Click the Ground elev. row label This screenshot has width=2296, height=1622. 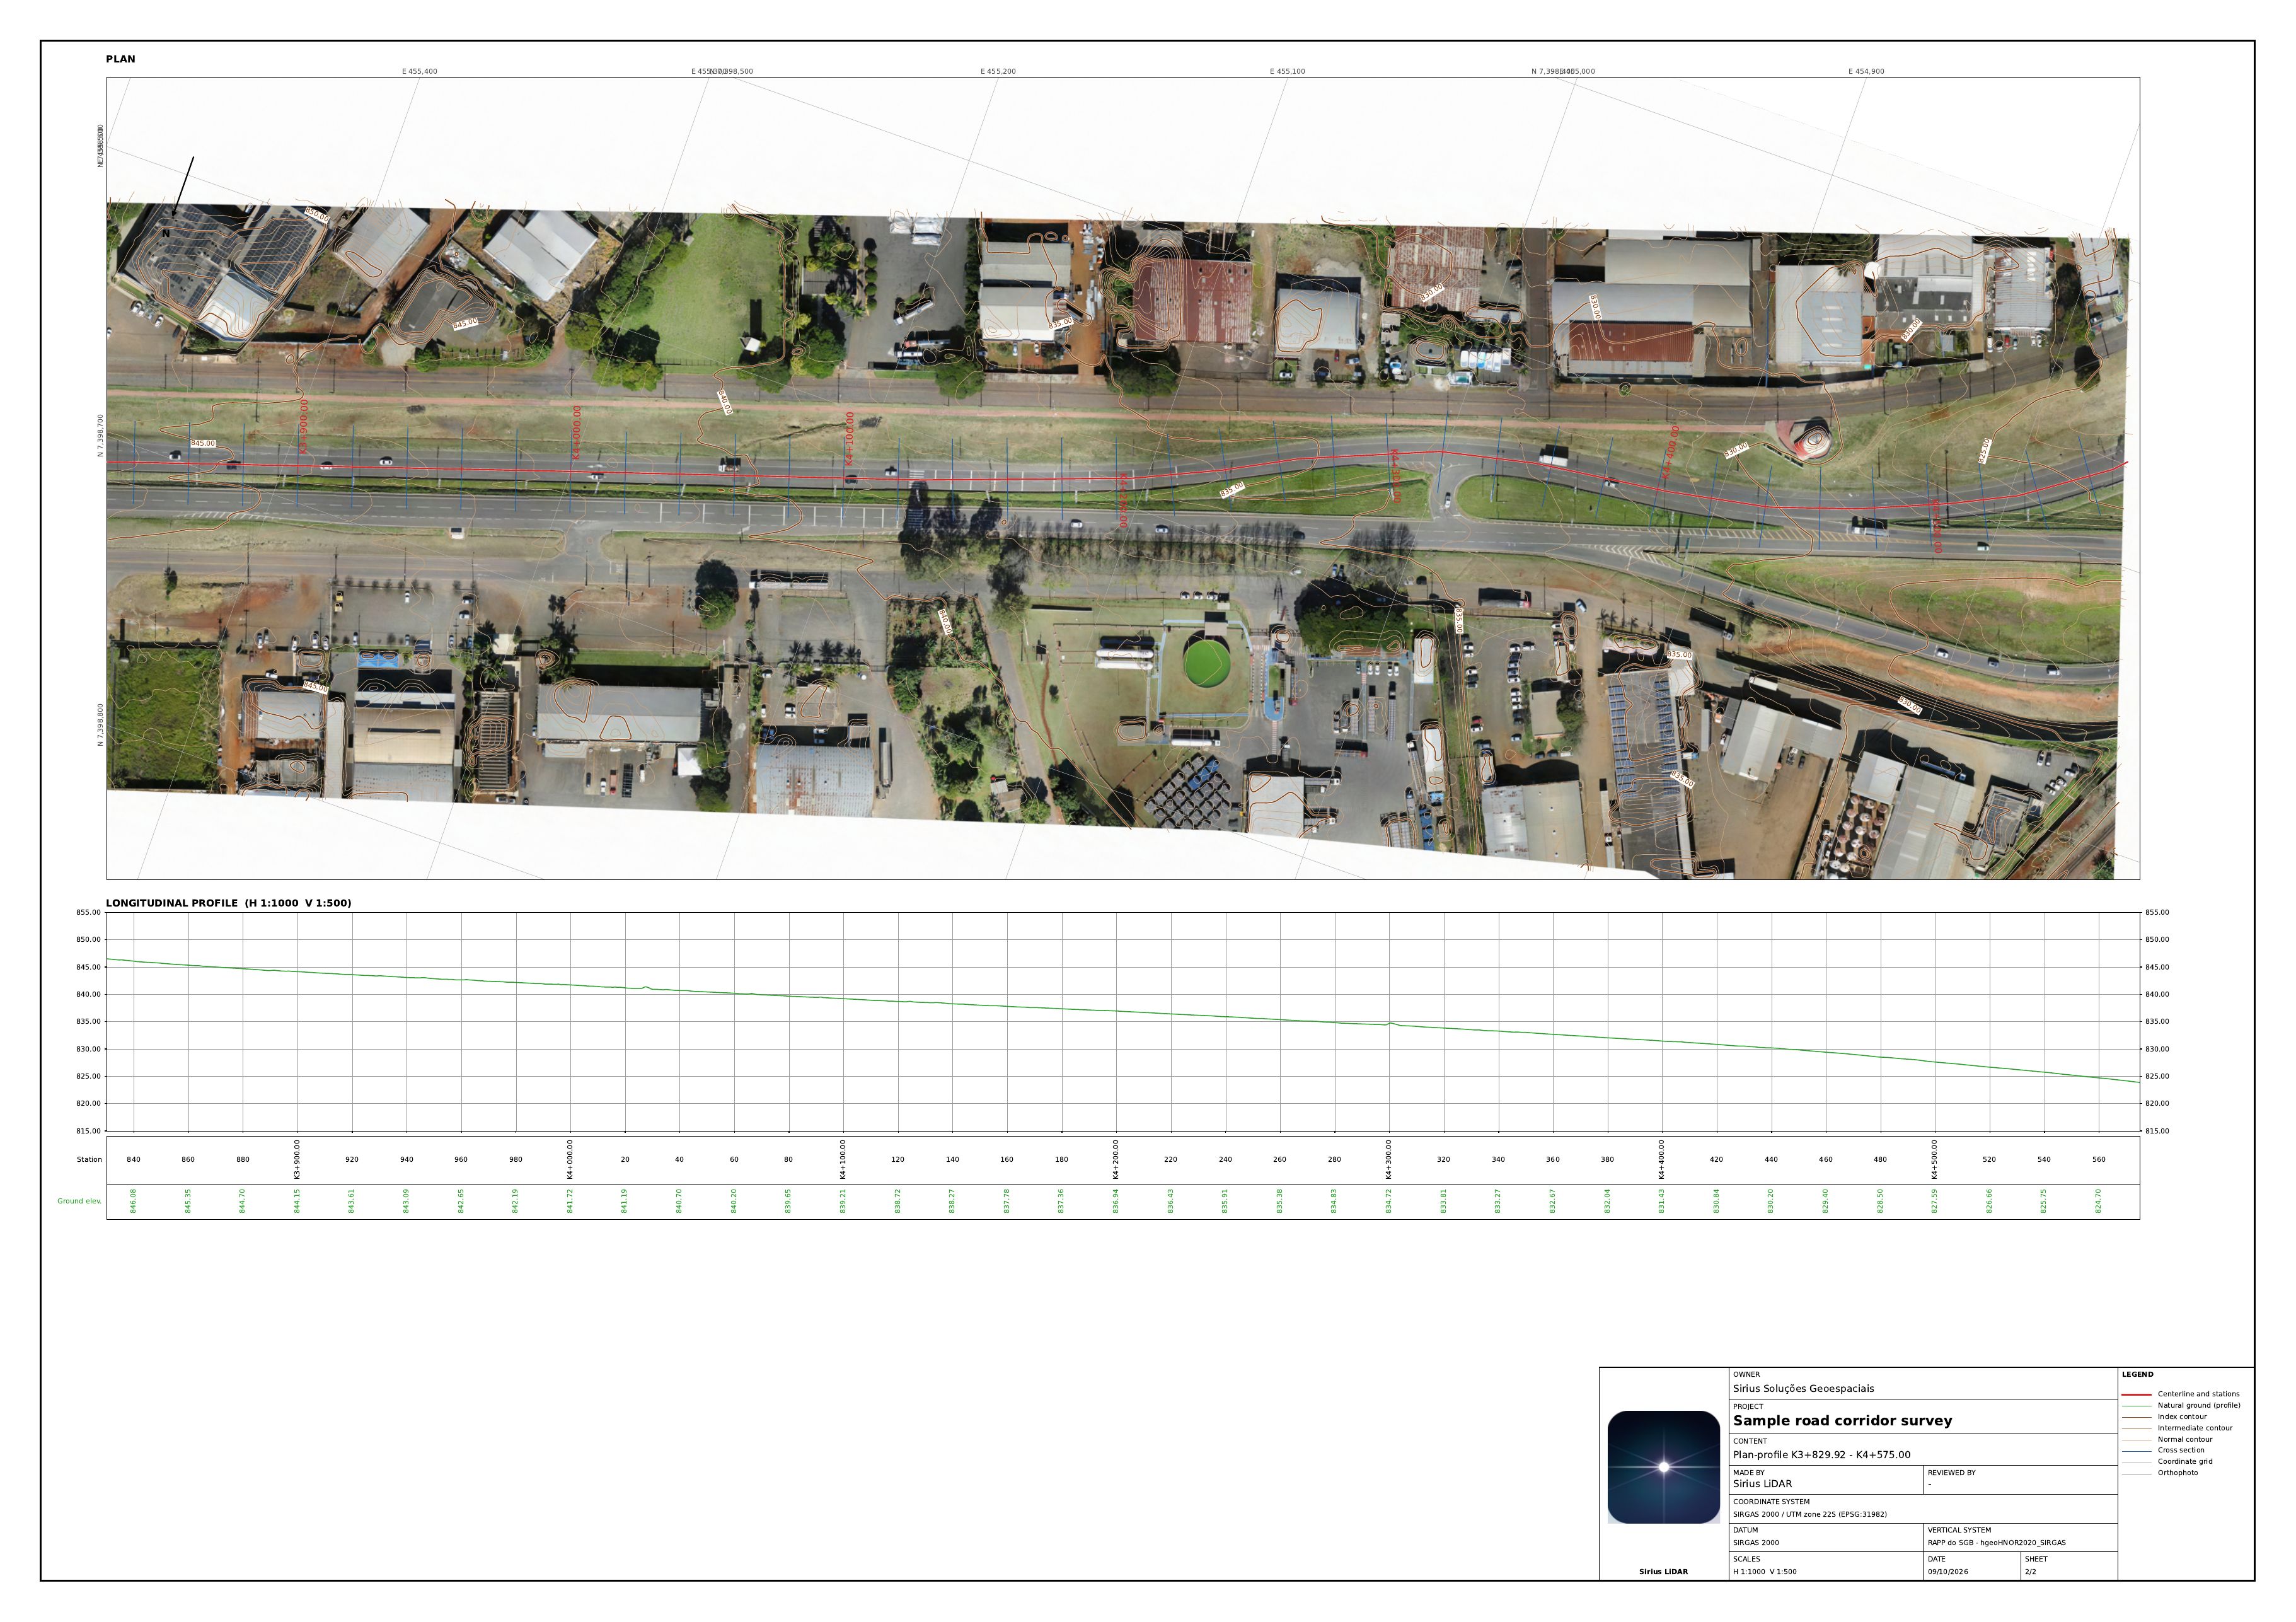(79, 1201)
